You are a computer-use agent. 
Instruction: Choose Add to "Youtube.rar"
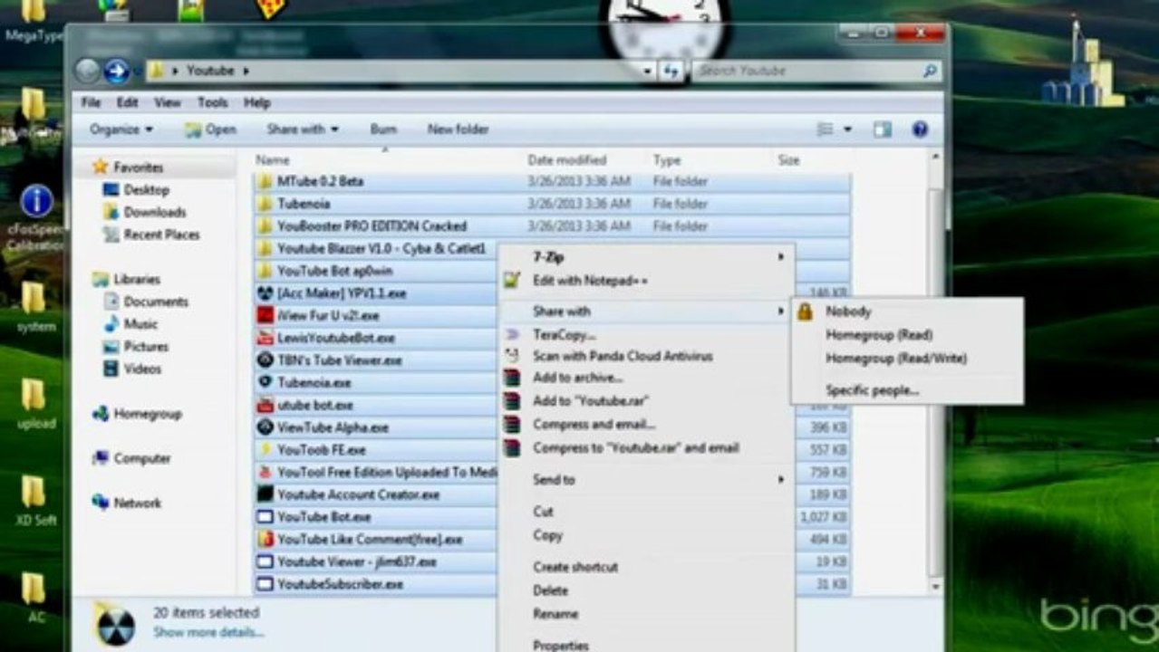590,400
